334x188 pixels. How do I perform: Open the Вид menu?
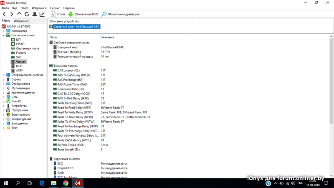15,8
